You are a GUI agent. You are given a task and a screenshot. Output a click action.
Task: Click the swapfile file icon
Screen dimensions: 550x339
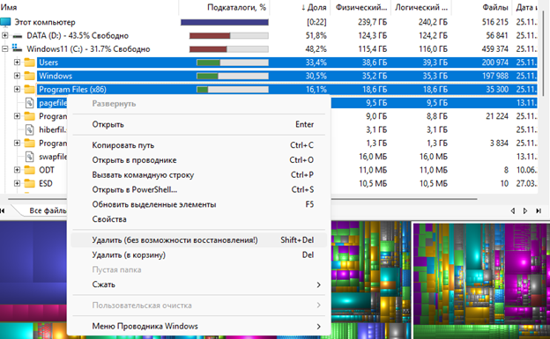[x=30, y=157]
